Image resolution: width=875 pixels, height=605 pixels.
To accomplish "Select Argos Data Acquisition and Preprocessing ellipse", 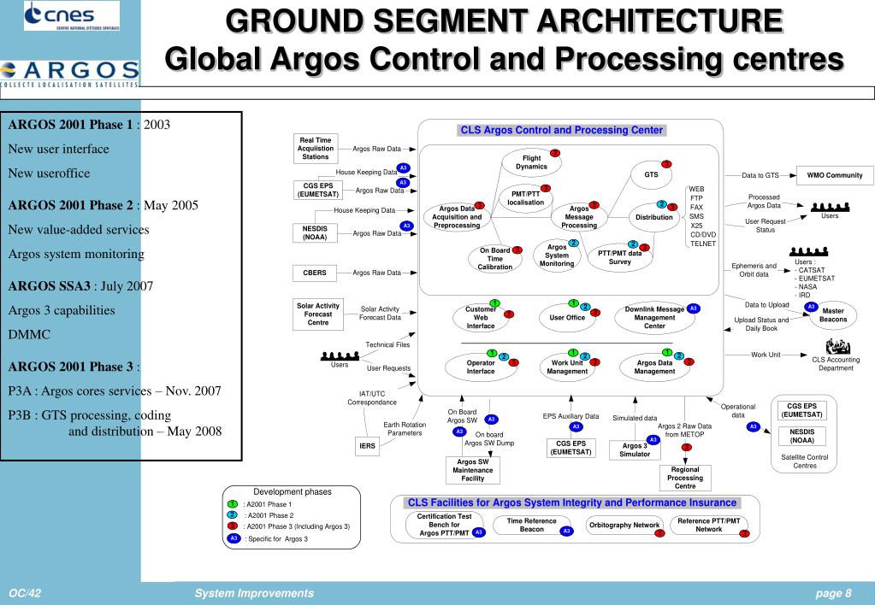I will tap(457, 217).
